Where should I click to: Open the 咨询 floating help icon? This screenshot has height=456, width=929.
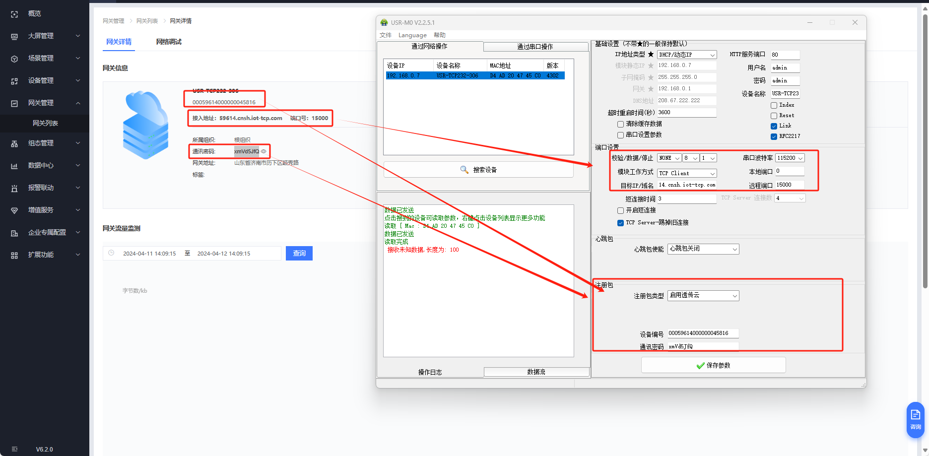[x=915, y=419]
